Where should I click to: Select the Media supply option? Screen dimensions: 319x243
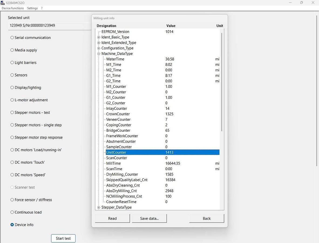12,50
